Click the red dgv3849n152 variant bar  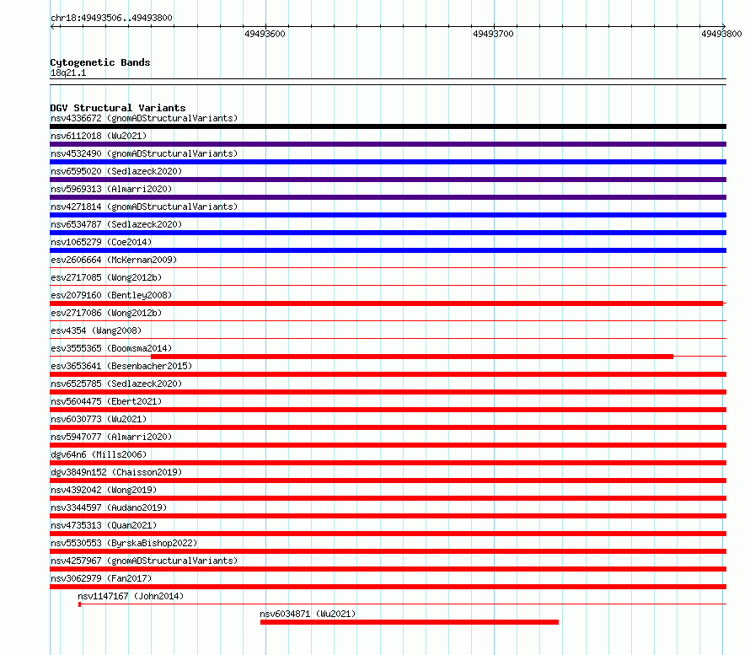pos(388,481)
